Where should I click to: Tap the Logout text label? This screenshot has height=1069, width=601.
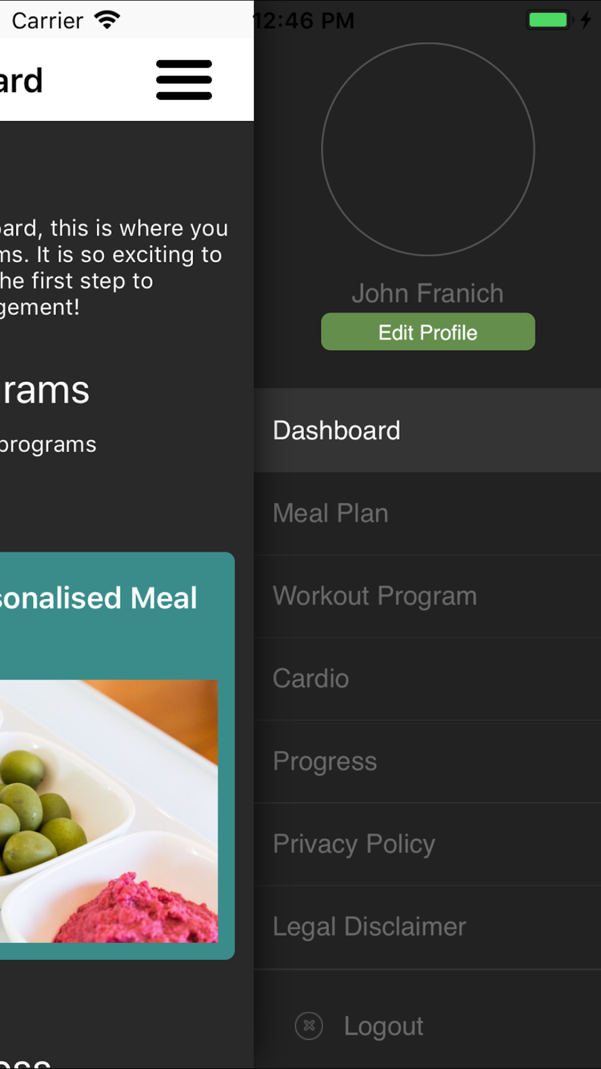click(383, 1026)
